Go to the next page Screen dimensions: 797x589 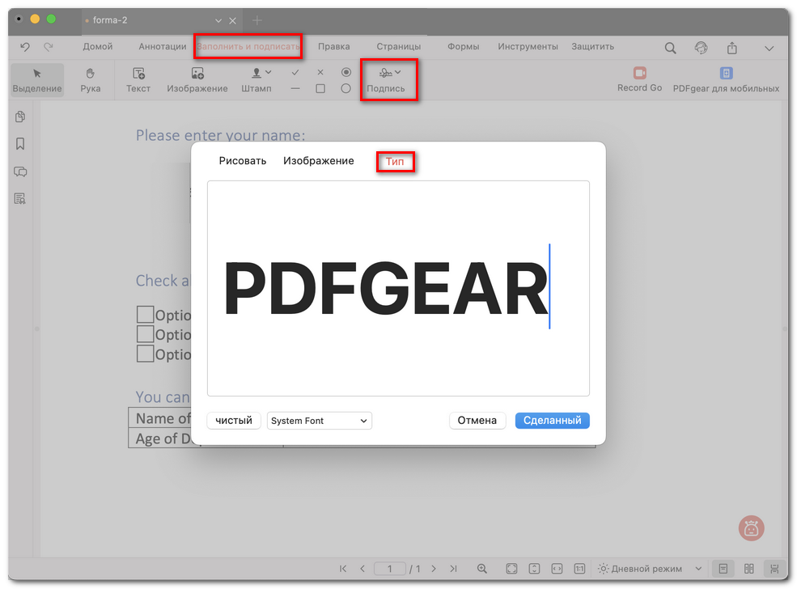(x=434, y=569)
